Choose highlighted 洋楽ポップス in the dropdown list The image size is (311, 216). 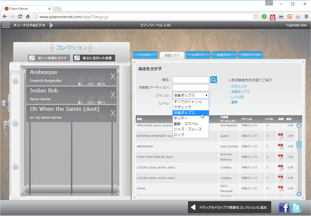(x=191, y=113)
